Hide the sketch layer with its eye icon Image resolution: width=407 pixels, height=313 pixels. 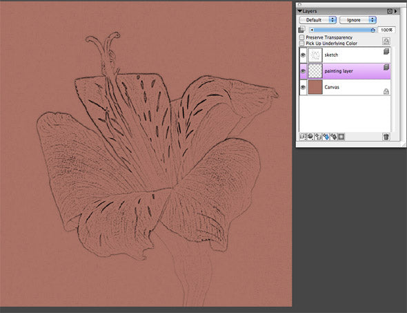(x=303, y=55)
